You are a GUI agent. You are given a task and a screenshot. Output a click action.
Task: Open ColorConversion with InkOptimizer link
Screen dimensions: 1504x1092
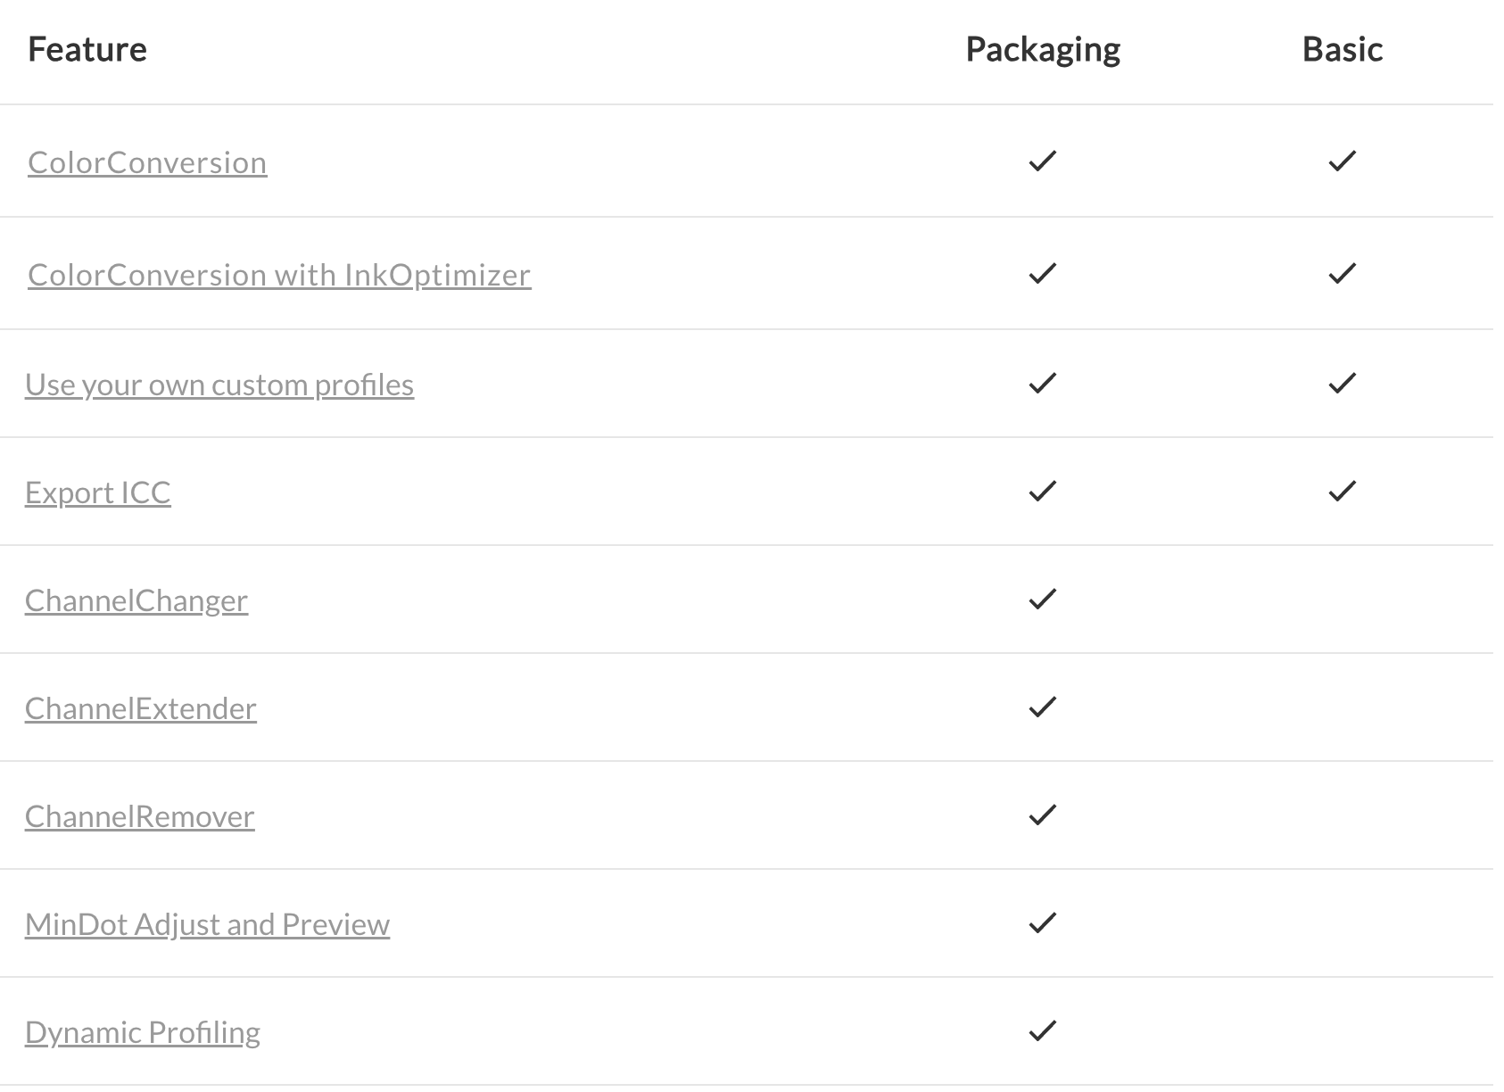click(279, 275)
